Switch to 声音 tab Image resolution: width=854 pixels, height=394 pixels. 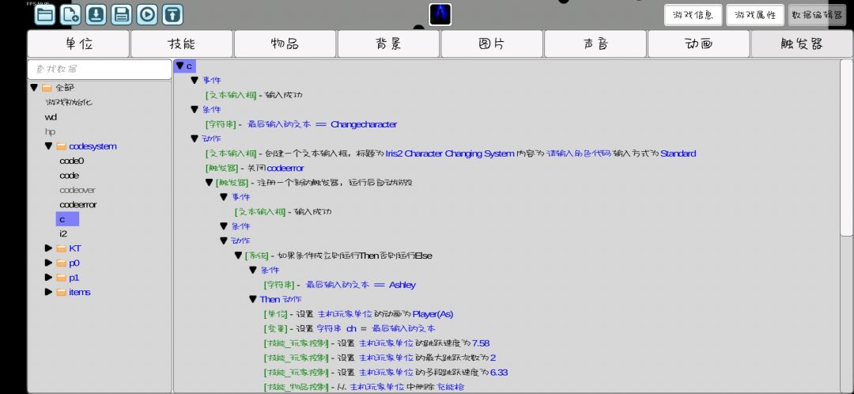[x=595, y=44]
